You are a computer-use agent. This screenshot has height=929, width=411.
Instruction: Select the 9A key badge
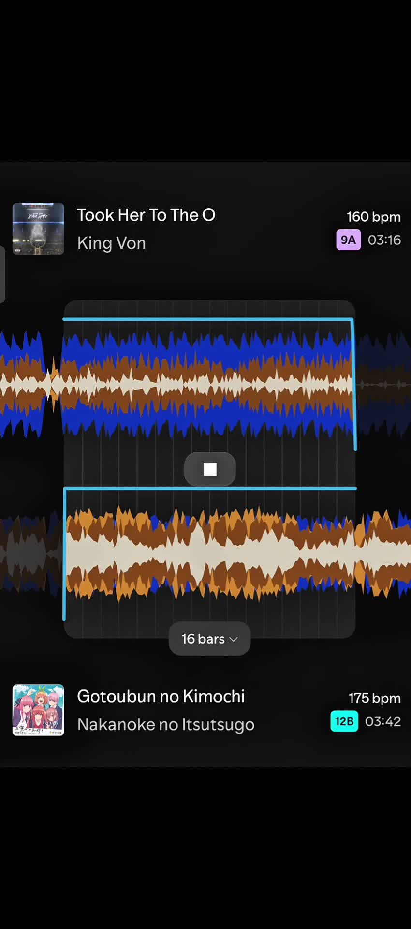point(349,240)
